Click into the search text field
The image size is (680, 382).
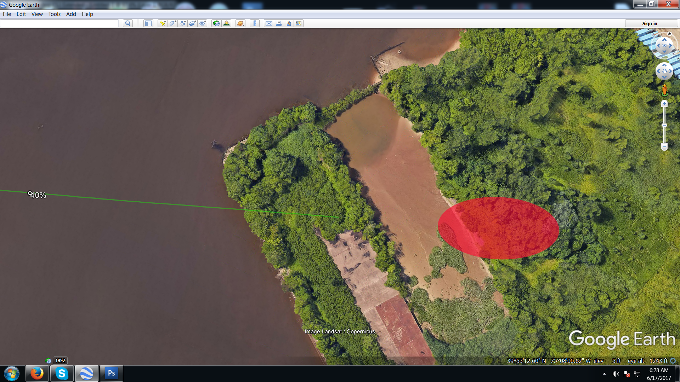59,23
